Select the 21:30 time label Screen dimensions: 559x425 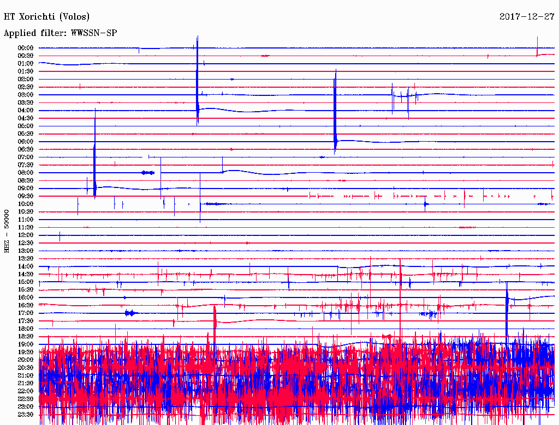(26, 384)
